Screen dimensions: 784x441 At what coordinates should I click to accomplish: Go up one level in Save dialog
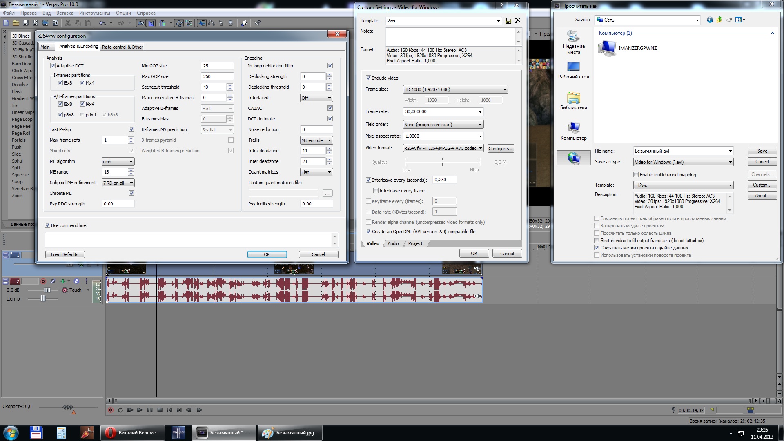pos(719,20)
